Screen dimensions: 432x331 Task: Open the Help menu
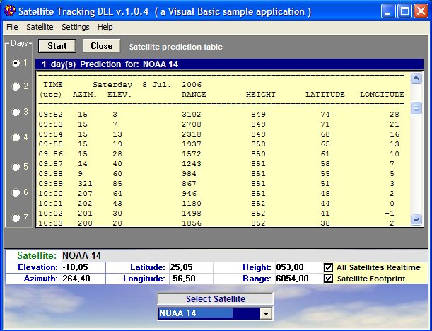tap(105, 27)
